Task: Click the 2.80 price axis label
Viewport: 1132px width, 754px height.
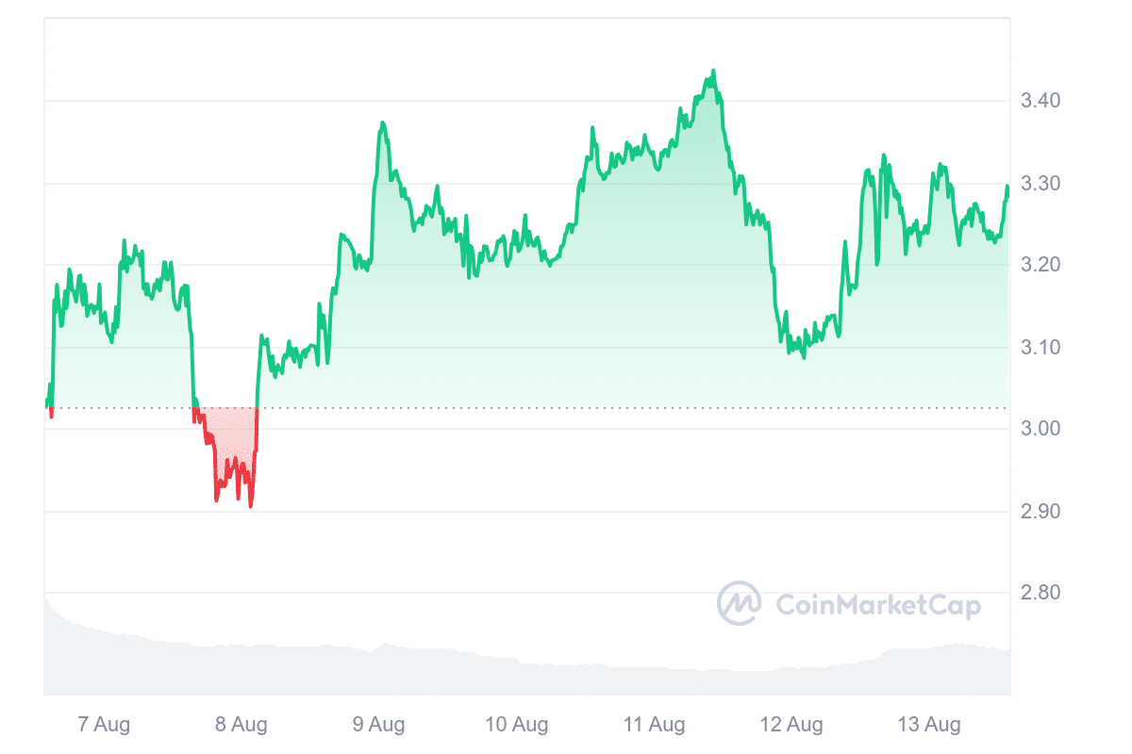Action: point(1040,593)
